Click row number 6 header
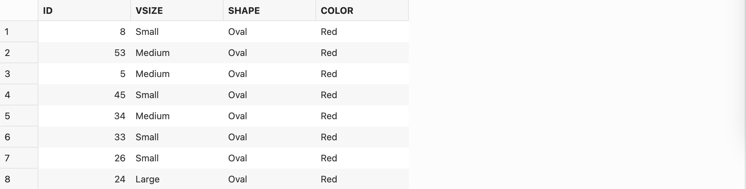The height and width of the screenshot is (189, 746). (x=19, y=137)
